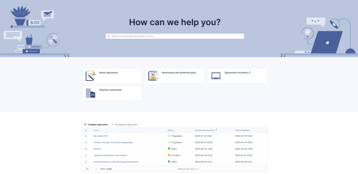Click the Nowe zgłoszenie notepad icon
358x174 pixels.
(91, 76)
